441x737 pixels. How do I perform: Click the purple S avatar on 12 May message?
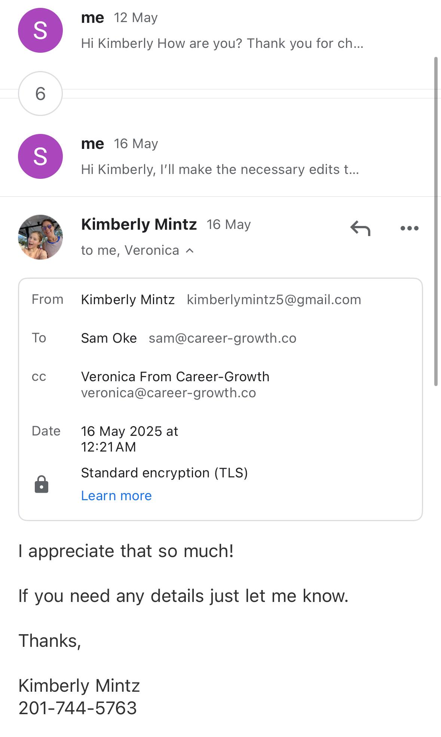40,30
